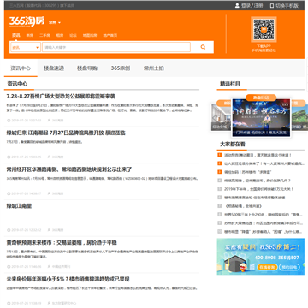
Task: Open the 资讯 search category dropdown
Action: pyautogui.click(x=26, y=47)
